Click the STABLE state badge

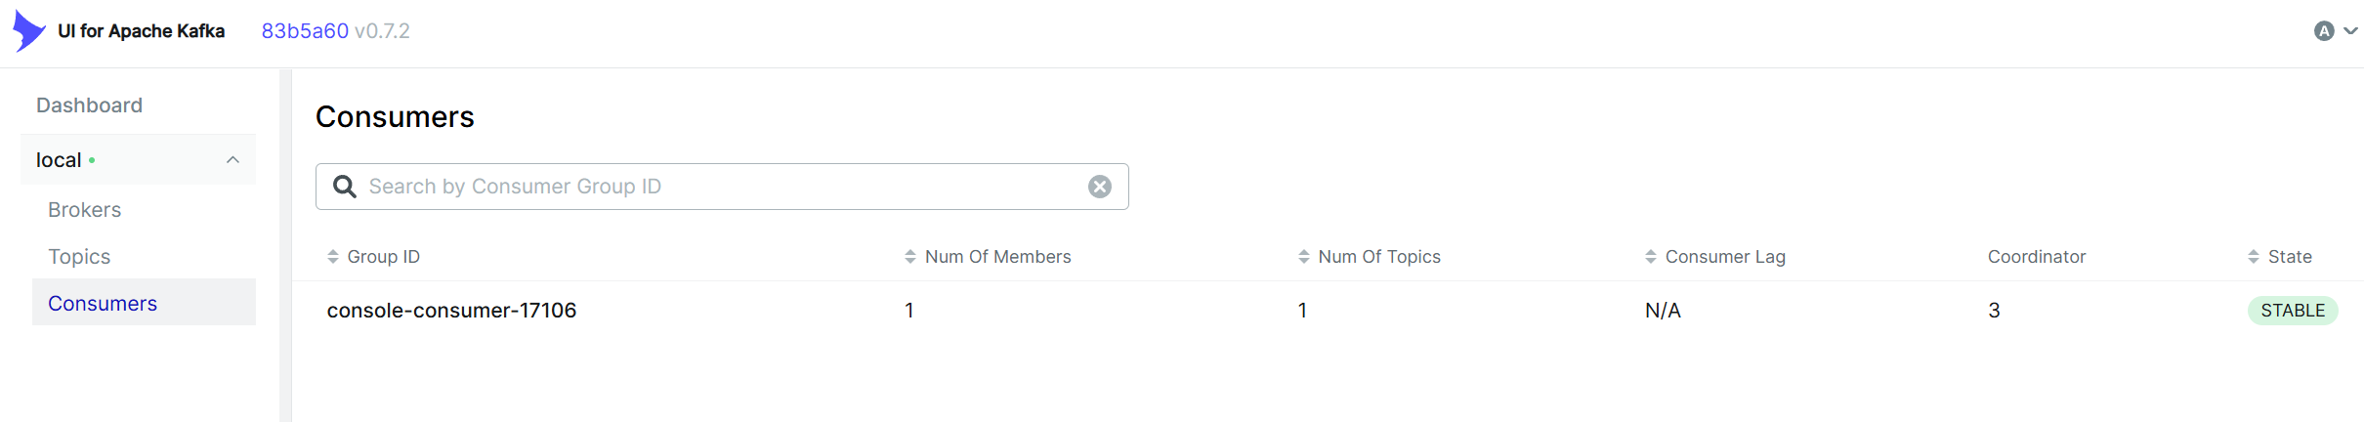tap(2293, 311)
